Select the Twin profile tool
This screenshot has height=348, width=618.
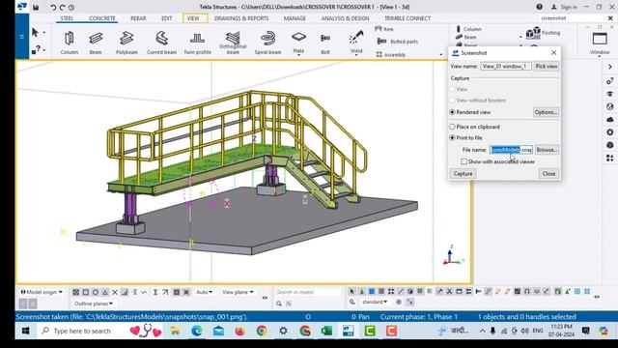tap(197, 43)
